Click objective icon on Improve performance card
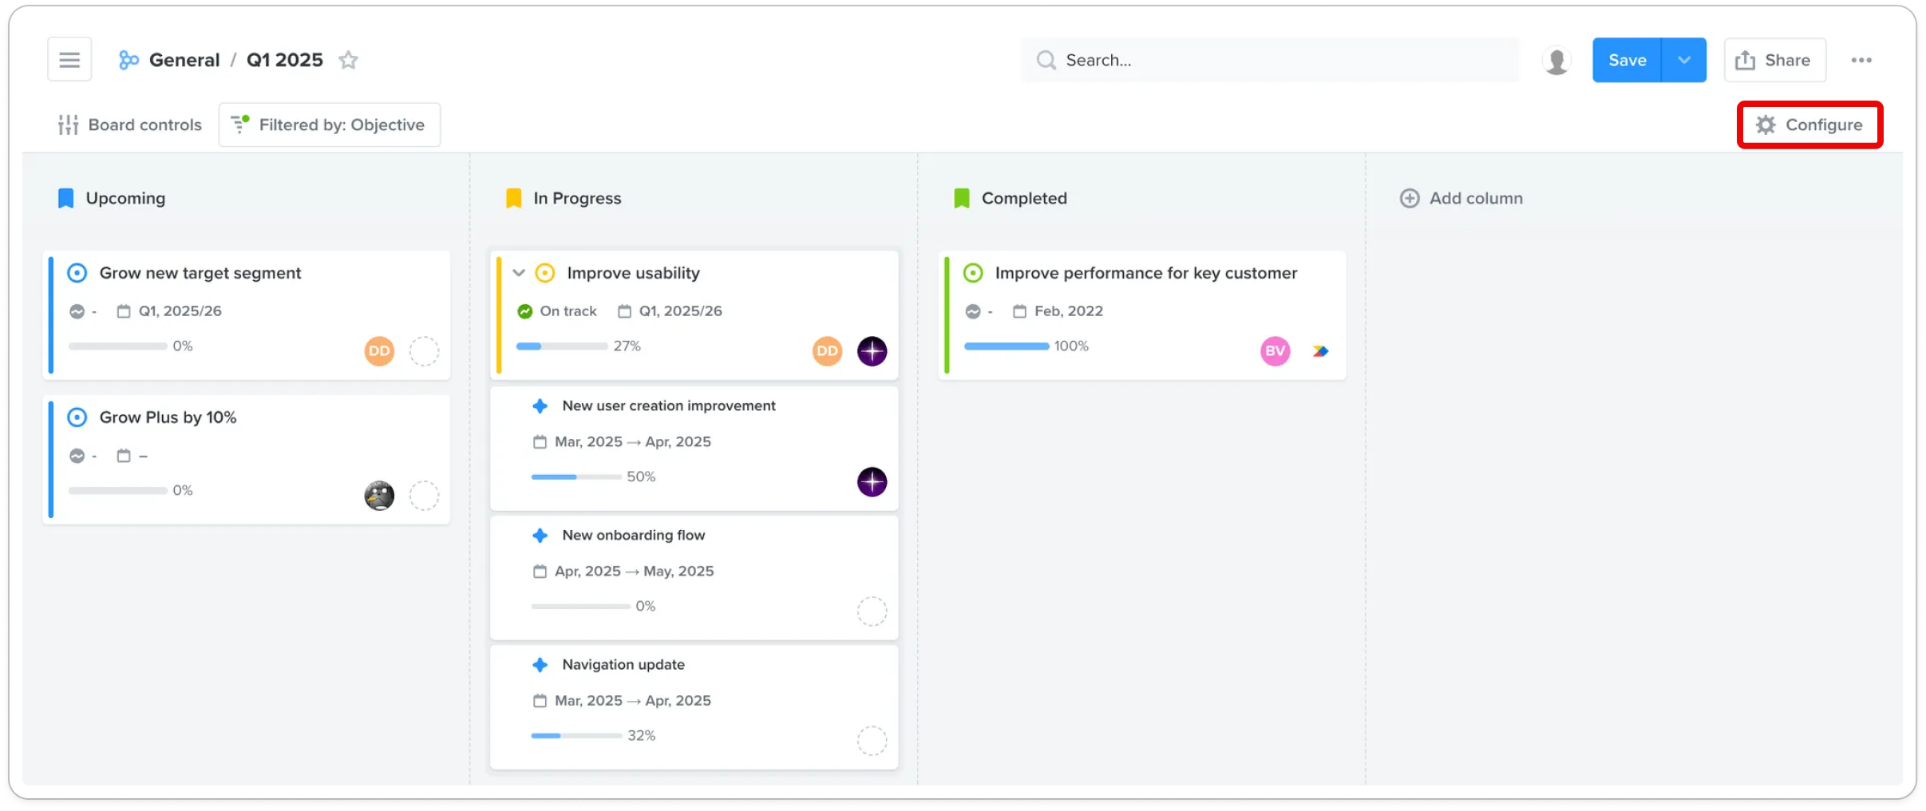The height and width of the screenshot is (811, 1926). click(973, 273)
